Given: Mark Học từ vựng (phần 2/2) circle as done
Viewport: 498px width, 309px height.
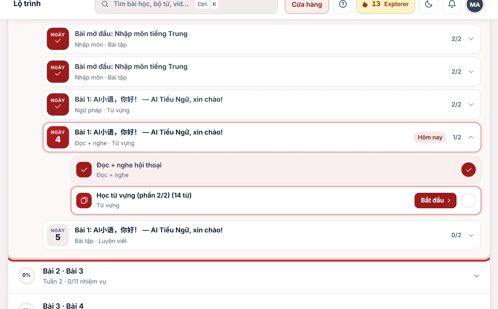Looking at the screenshot, I should 468,201.
